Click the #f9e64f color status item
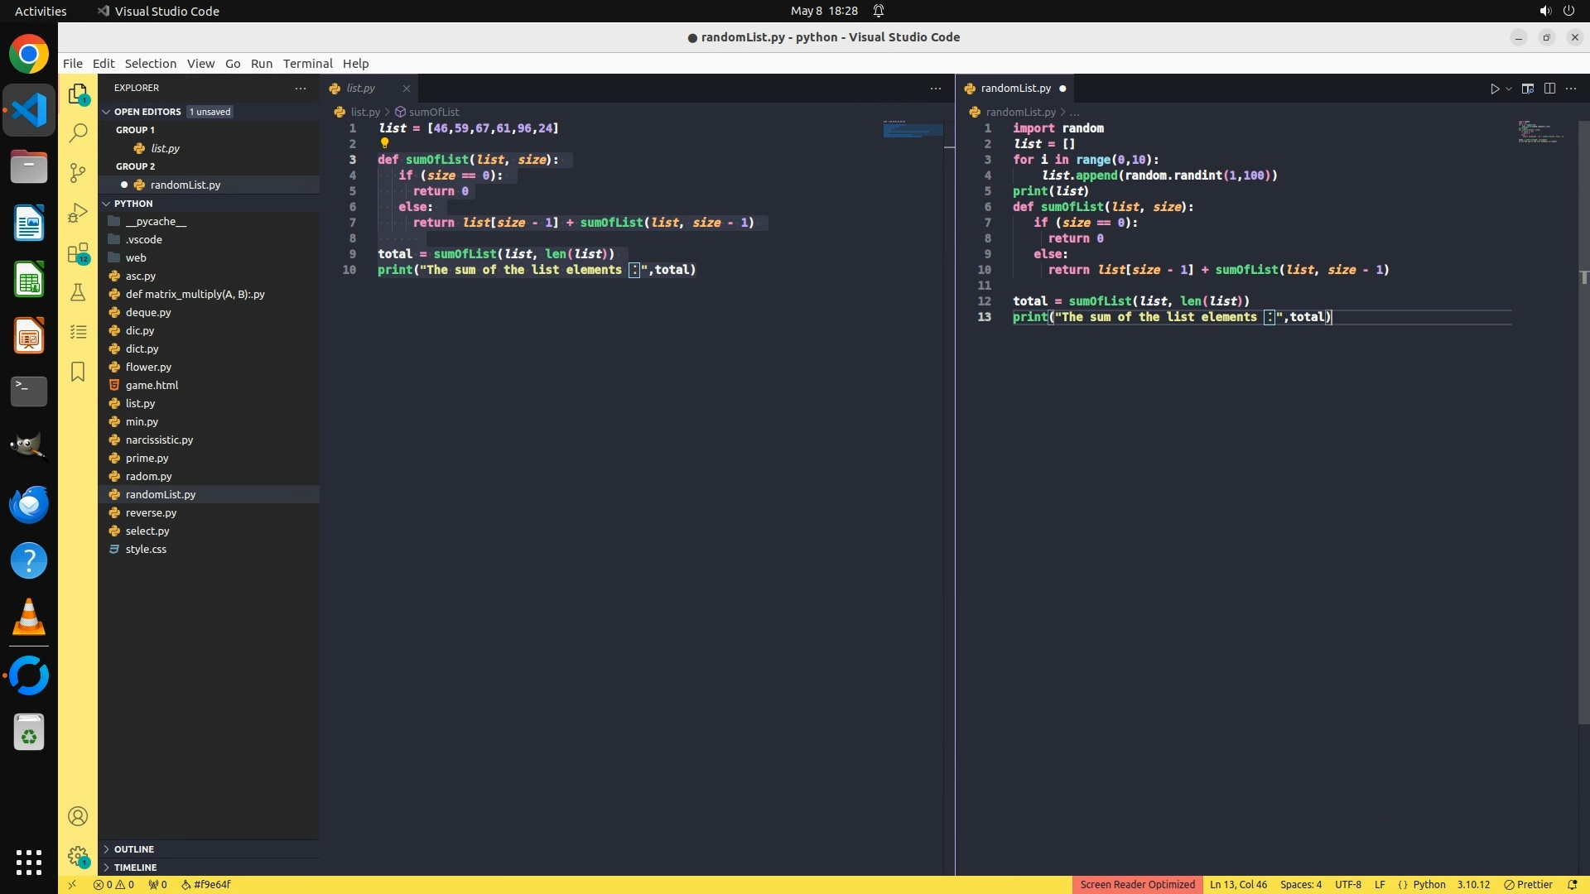Screen dimensions: 1590x894 [206, 884]
